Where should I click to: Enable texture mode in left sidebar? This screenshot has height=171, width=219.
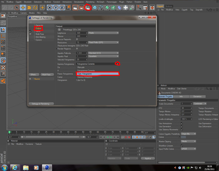[x=3, y=68]
